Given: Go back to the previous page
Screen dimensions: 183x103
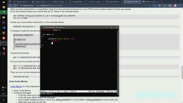Looking at the screenshot, I should (11, 5).
